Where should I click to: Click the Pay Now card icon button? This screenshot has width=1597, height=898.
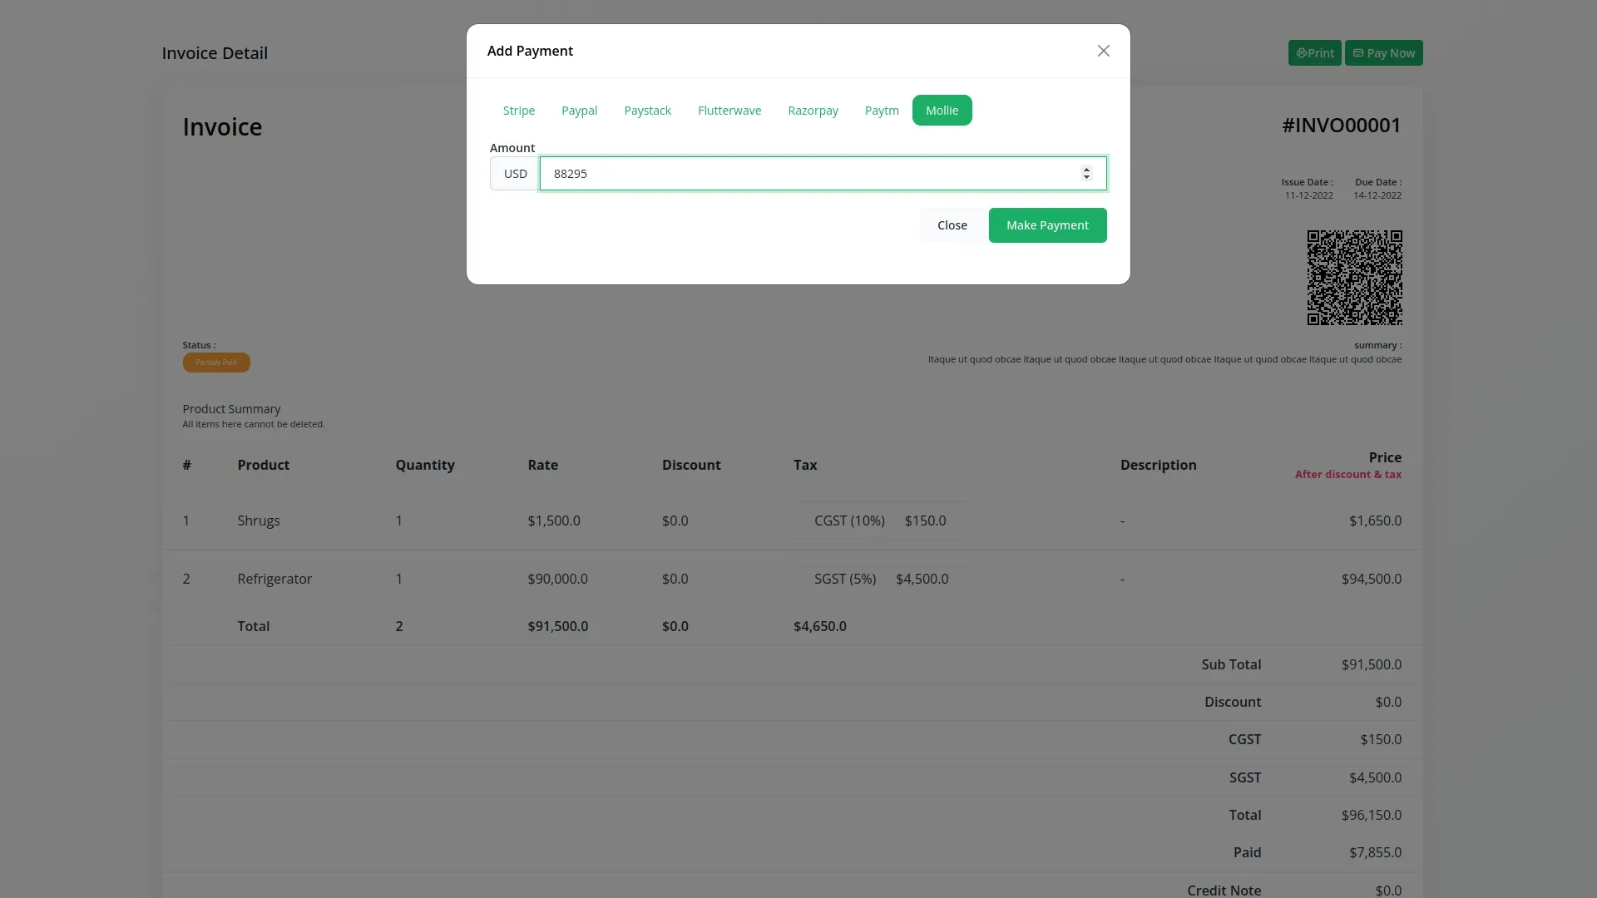[1383, 53]
